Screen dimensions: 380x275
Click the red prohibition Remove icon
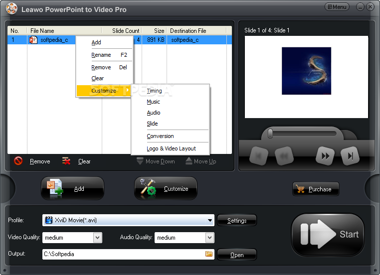point(18,161)
